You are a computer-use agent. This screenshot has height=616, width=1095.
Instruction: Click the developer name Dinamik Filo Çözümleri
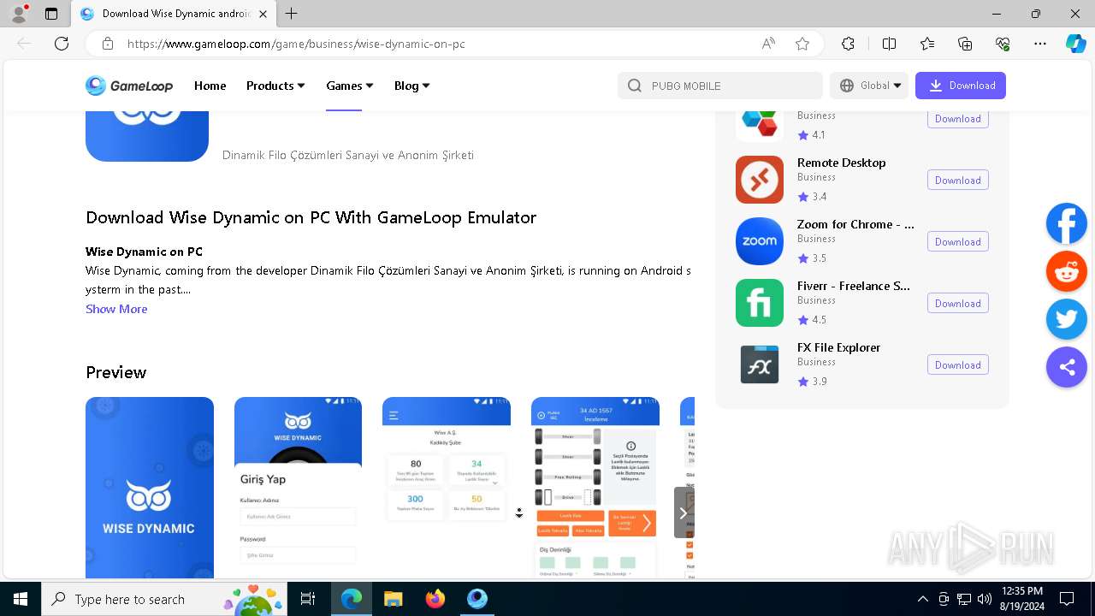(348, 155)
